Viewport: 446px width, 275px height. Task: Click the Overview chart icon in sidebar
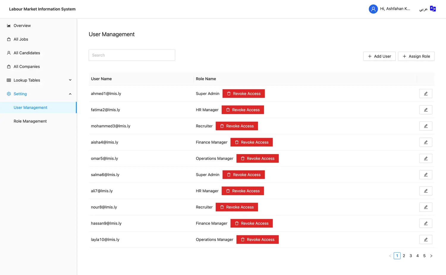pyautogui.click(x=9, y=26)
